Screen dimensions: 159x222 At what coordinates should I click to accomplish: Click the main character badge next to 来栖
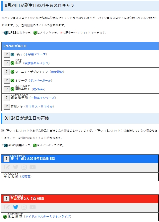click(x=12, y=63)
